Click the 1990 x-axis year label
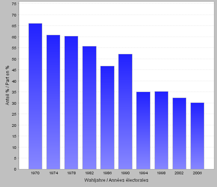Image resolution: width=217 pixels, height=187 pixels. pos(125,173)
